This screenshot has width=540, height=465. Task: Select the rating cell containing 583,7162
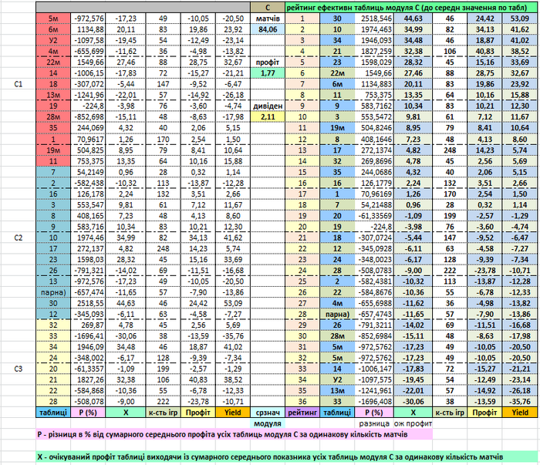pyautogui.click(x=374, y=106)
